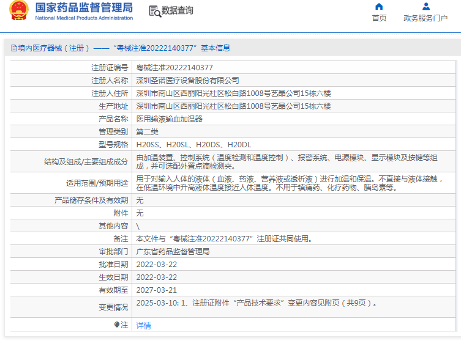The height and width of the screenshot is (341, 461).
Task: Select approving department 广东省药品监督管理局
Action: coord(173,252)
